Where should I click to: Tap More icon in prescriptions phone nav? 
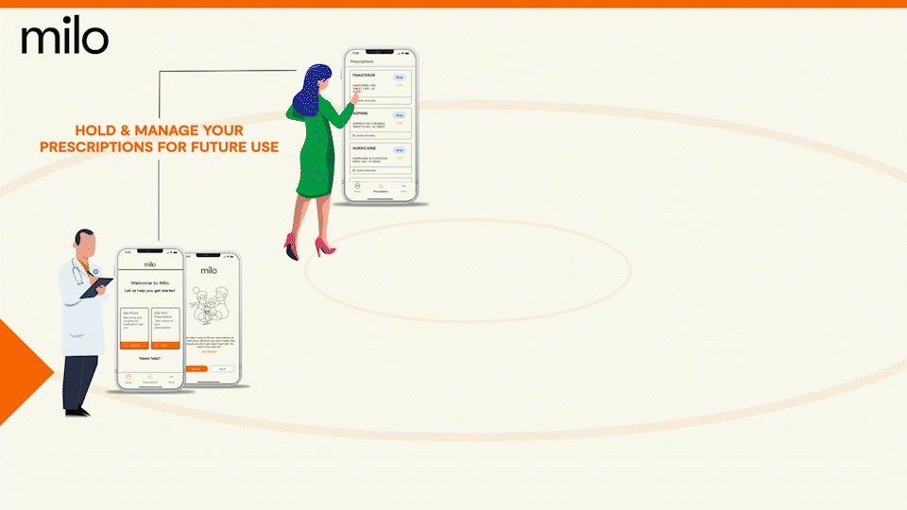[403, 187]
